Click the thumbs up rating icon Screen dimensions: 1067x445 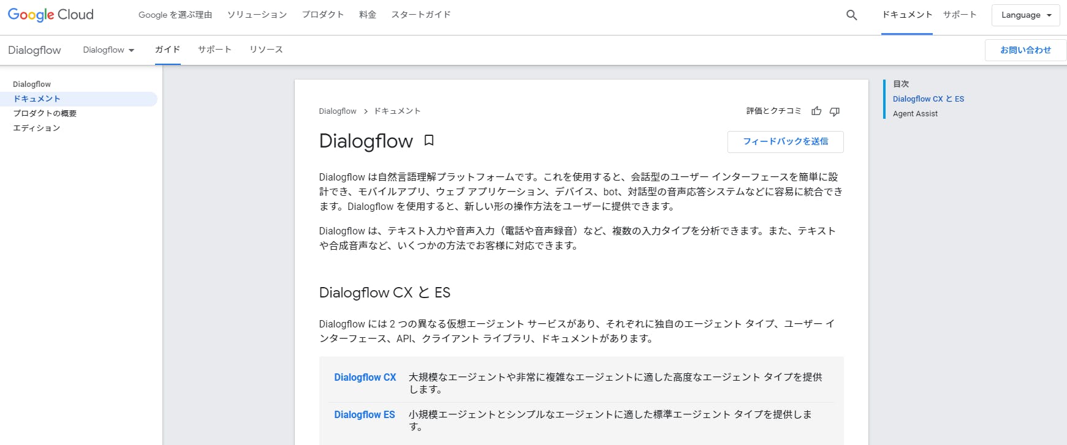[x=816, y=111]
